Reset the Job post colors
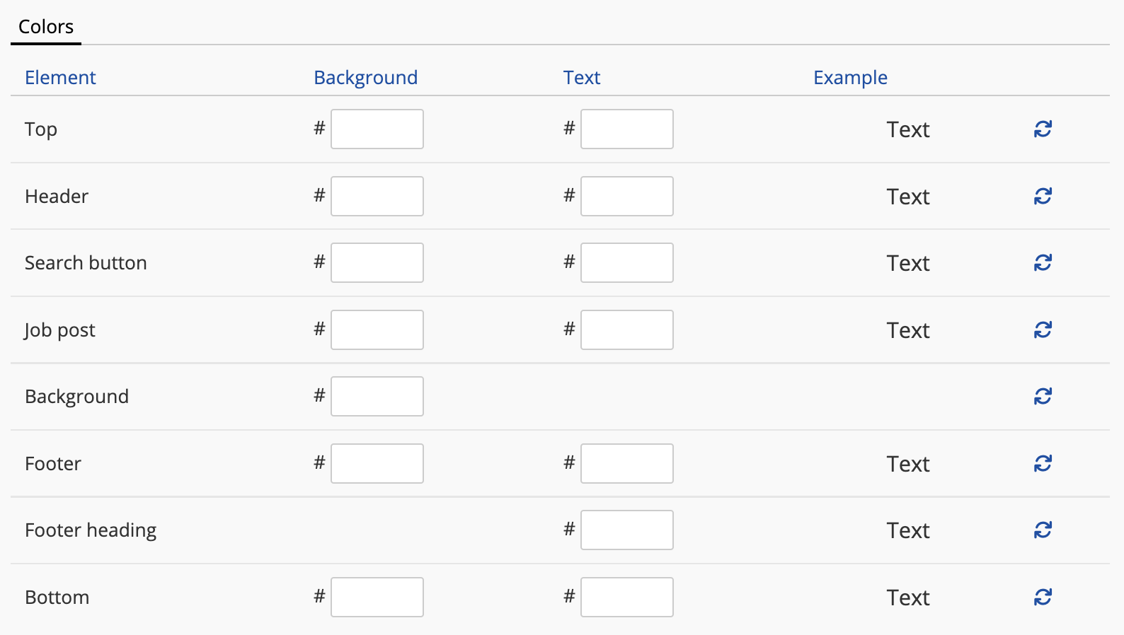The height and width of the screenshot is (635, 1124). [1043, 330]
